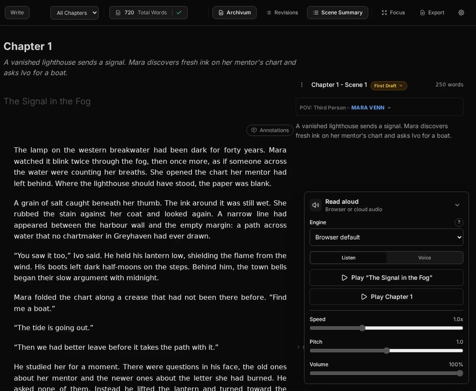This screenshot has height=391, width=476.
Task: Click the Chapter 1 - Scene 1 label
Action: (339, 85)
